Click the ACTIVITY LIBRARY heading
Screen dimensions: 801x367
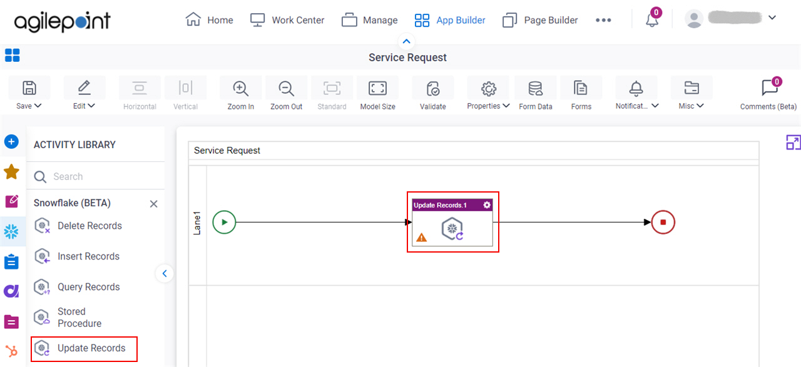(x=74, y=144)
